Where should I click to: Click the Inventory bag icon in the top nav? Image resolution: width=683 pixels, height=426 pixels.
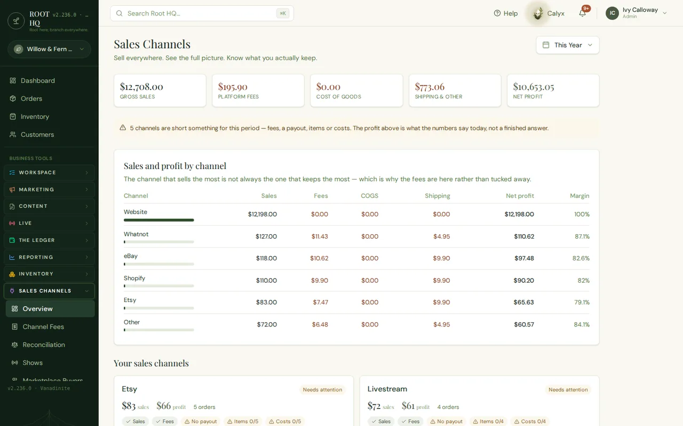[x=13, y=117]
